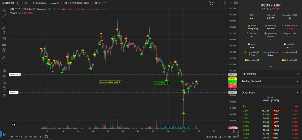302x140 pixels.
Task: Click the sell trailing red indicator
Action: coord(289,52)
